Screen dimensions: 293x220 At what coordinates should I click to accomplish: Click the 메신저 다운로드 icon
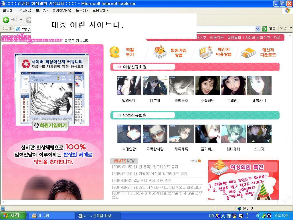(248, 53)
